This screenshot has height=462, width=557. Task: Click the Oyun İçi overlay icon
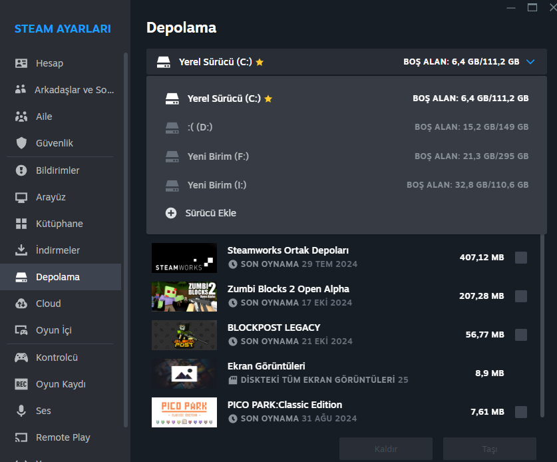(21, 330)
